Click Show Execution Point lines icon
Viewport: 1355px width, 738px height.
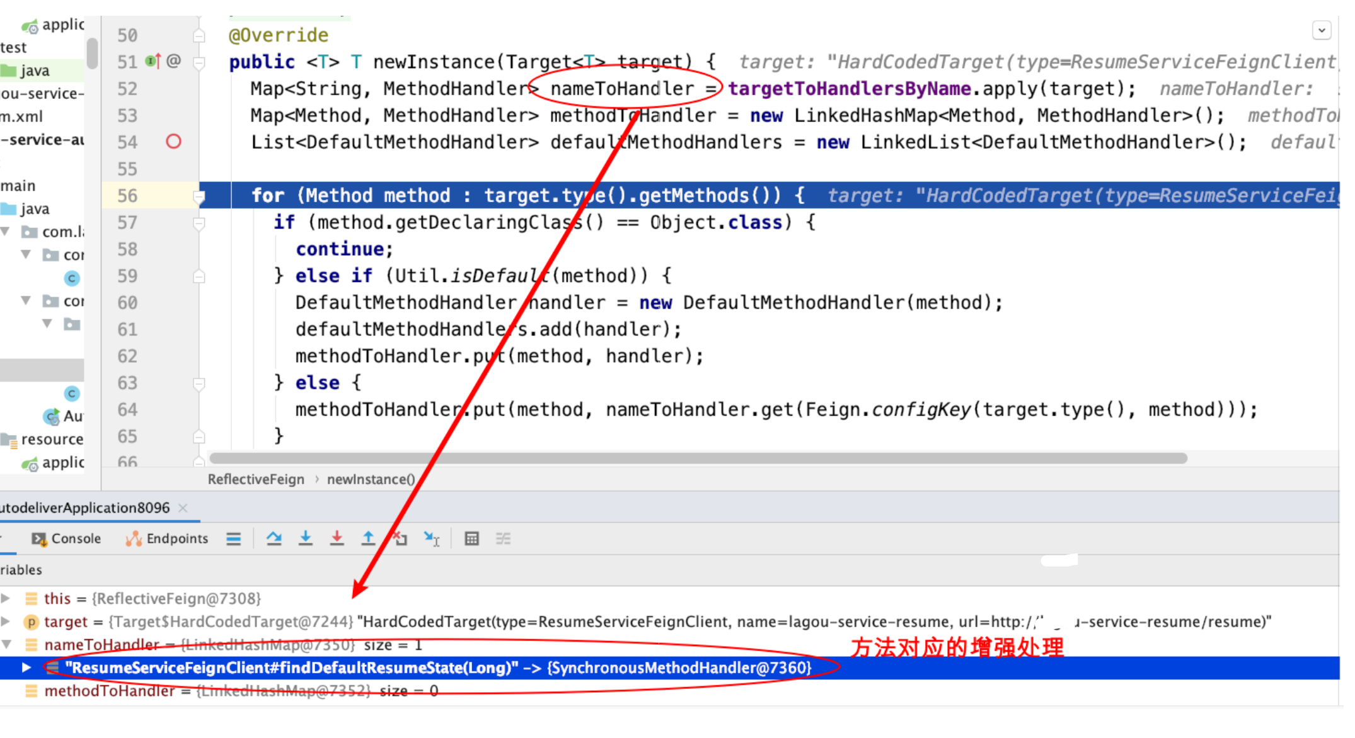tap(234, 538)
